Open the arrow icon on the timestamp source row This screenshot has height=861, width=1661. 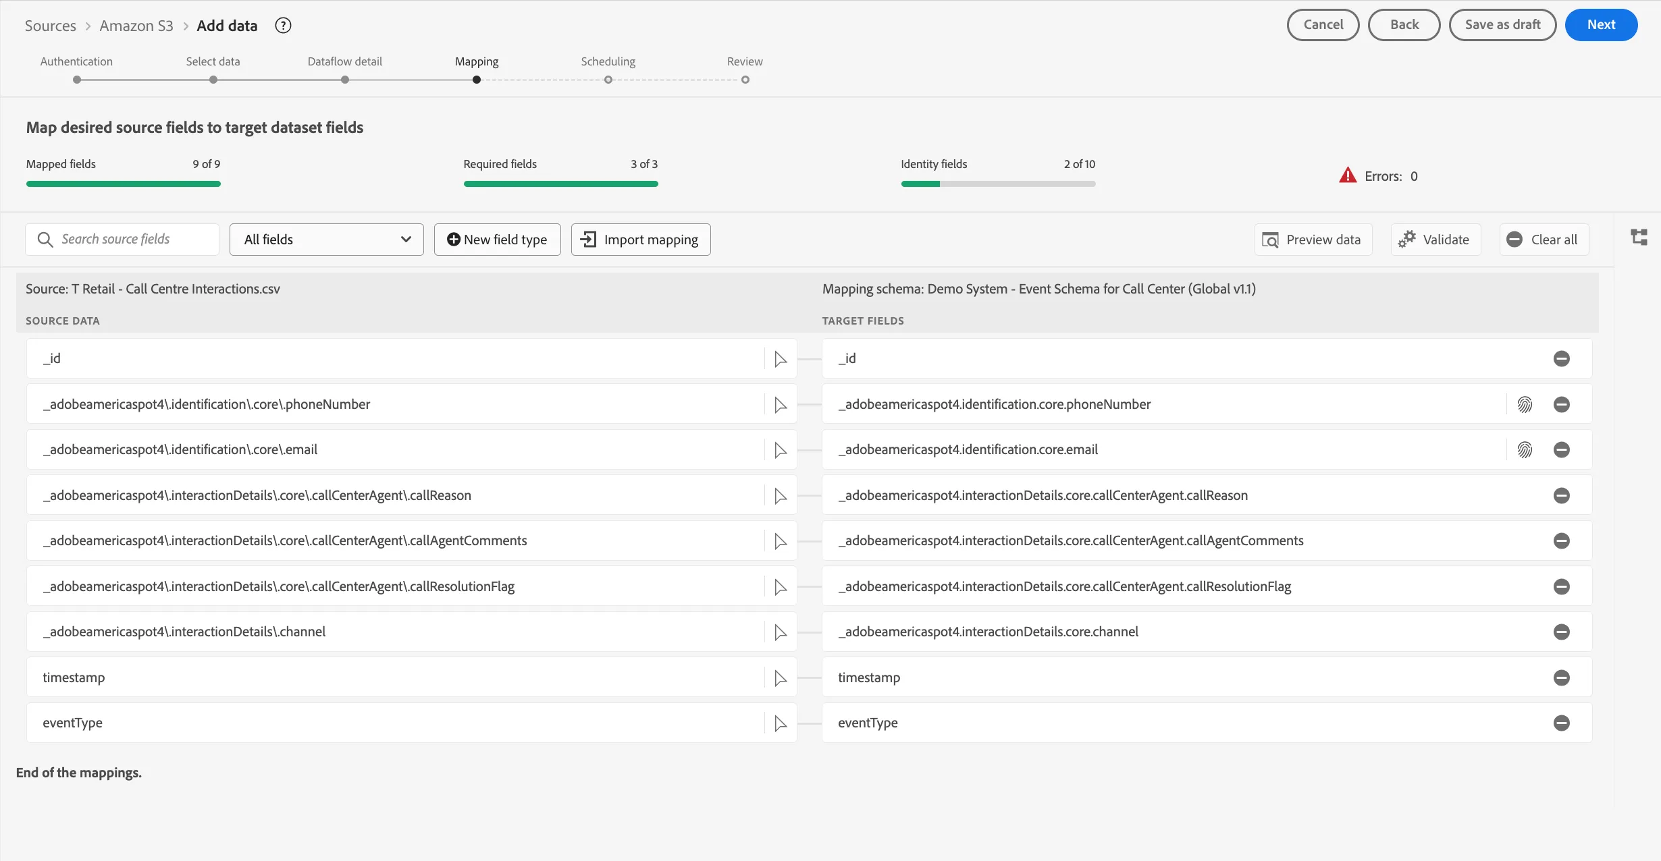point(781,677)
